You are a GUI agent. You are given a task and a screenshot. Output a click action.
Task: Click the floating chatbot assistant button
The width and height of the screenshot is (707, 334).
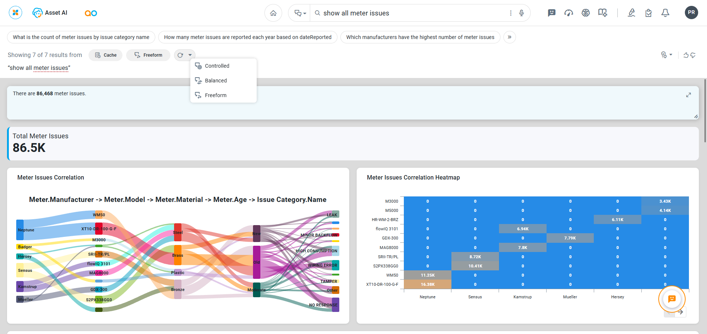(672, 299)
